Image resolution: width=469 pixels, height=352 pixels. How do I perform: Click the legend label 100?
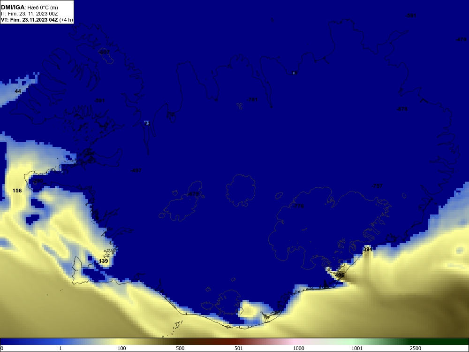click(x=122, y=348)
